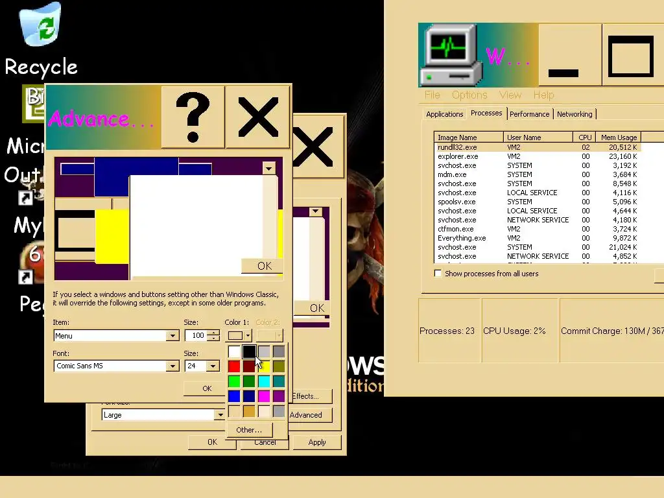Open the Networking tab

(x=575, y=114)
